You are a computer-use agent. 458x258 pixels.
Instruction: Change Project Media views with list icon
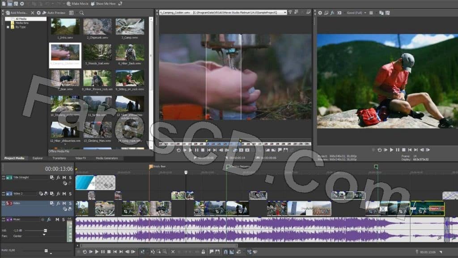(x=71, y=13)
